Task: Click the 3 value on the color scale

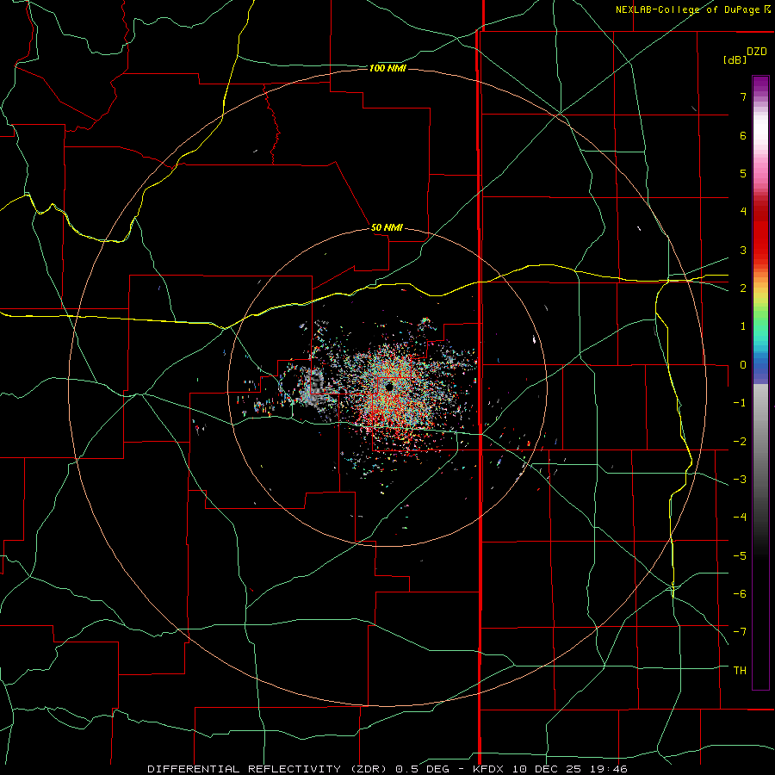Action: point(743,250)
